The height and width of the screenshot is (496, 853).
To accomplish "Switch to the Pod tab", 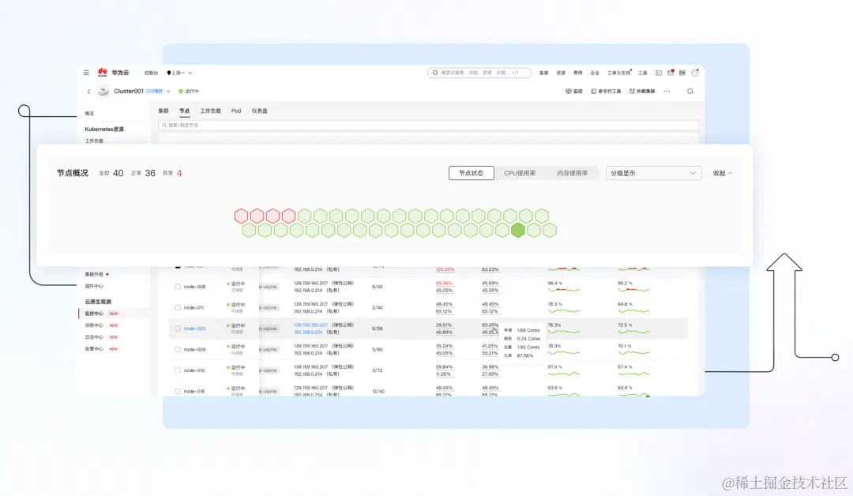I will click(x=236, y=111).
